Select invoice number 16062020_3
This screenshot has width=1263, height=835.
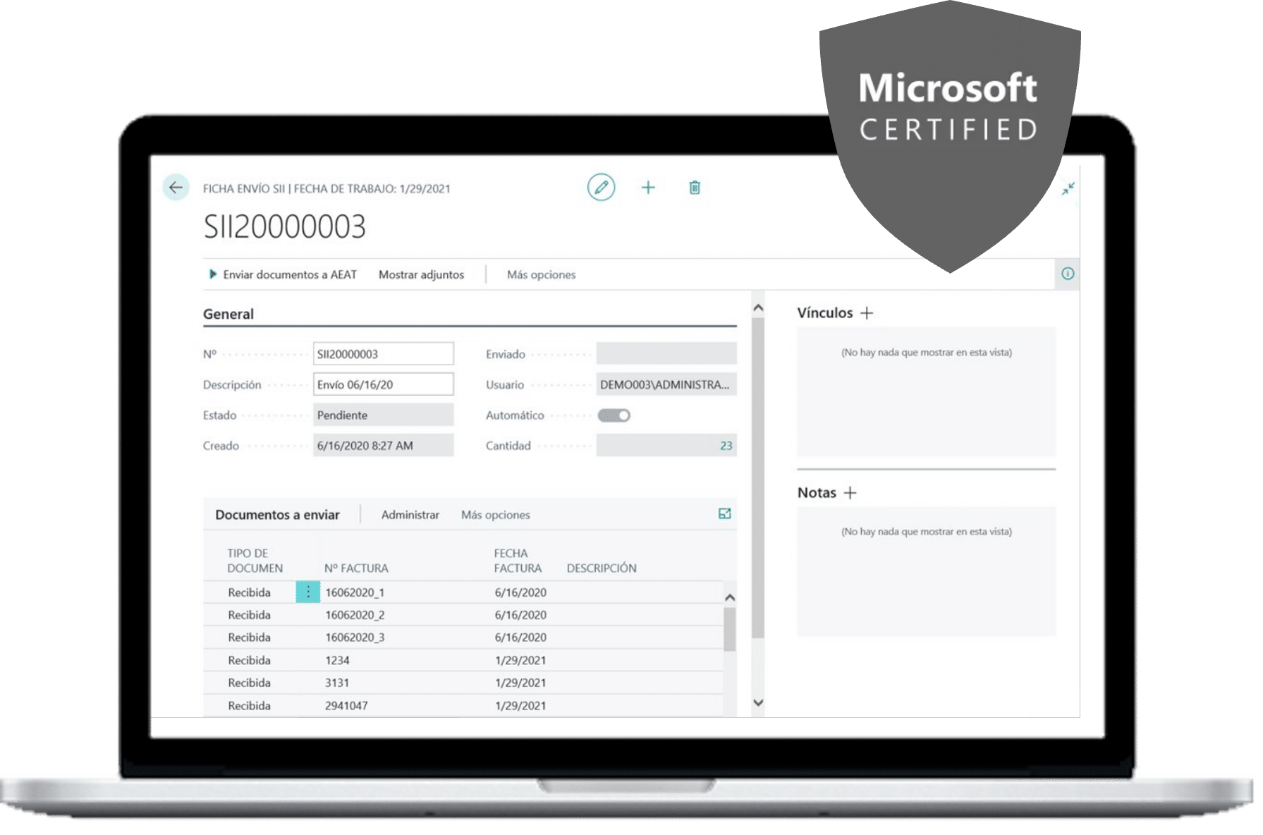coord(355,638)
